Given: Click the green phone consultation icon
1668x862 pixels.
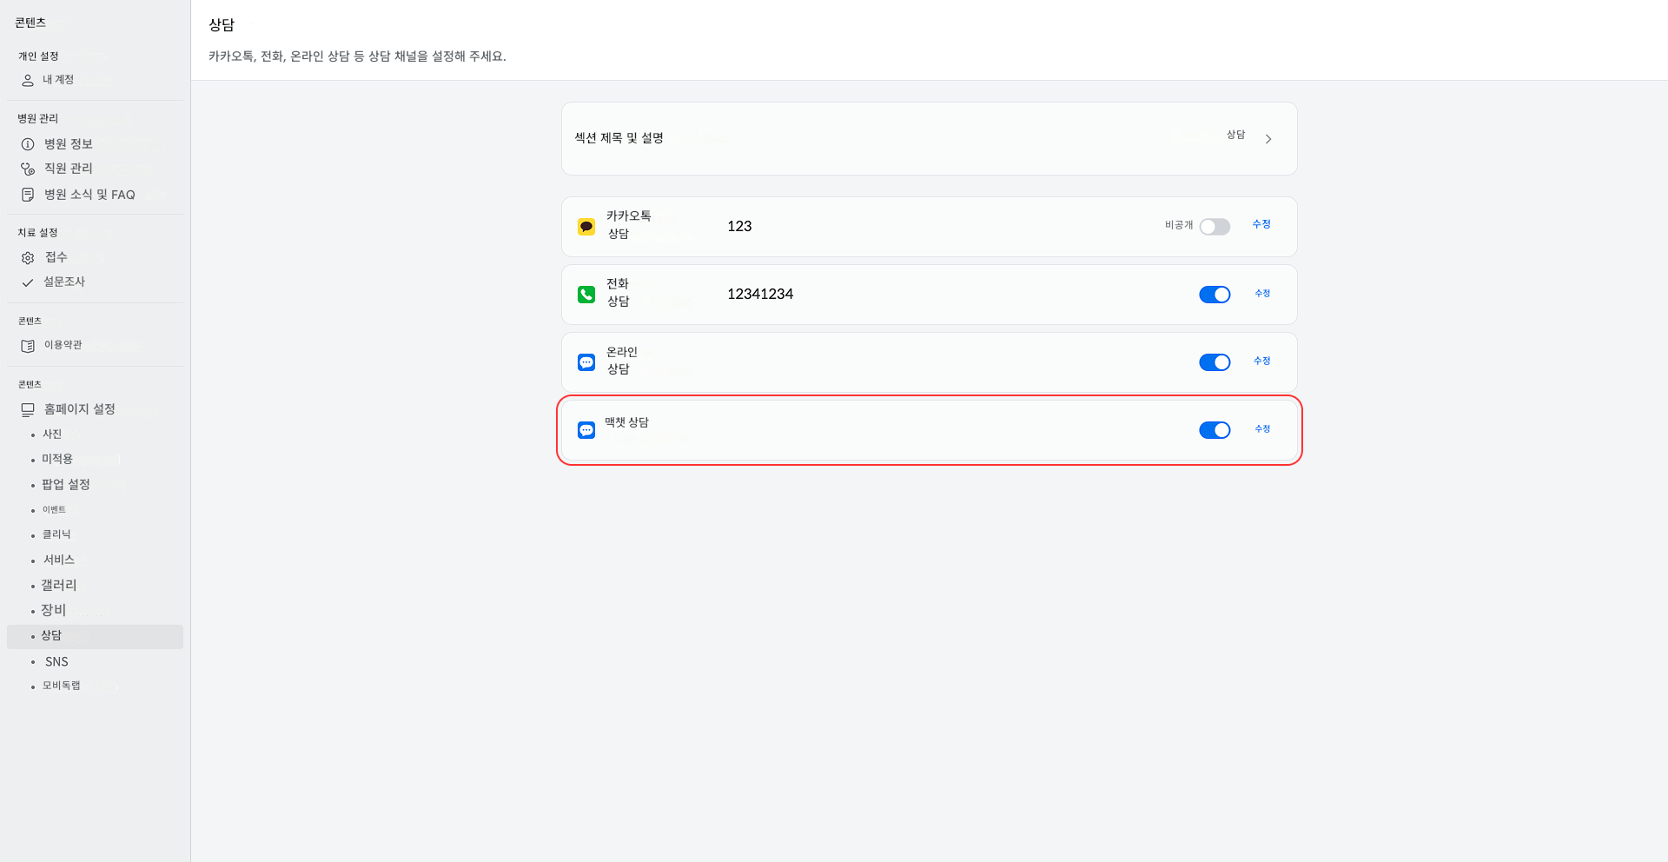Looking at the screenshot, I should click(x=586, y=295).
